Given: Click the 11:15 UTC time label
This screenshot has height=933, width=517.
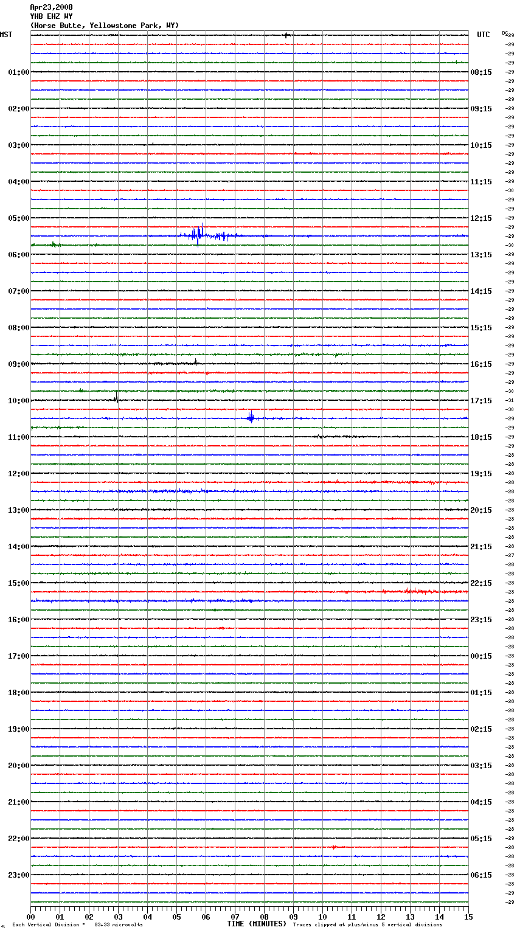Looking at the screenshot, I should [481, 182].
